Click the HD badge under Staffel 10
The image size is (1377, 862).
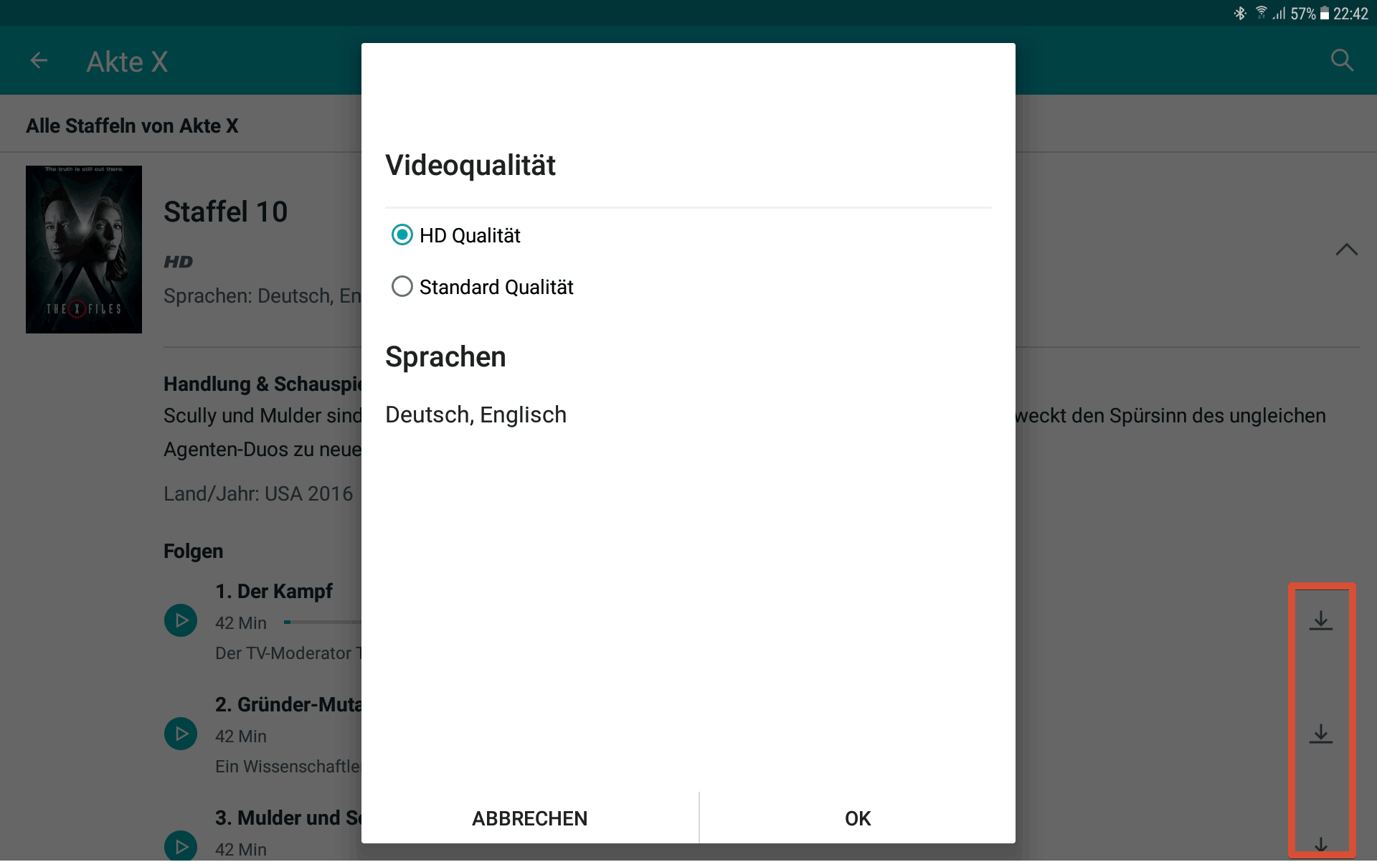[x=178, y=262]
